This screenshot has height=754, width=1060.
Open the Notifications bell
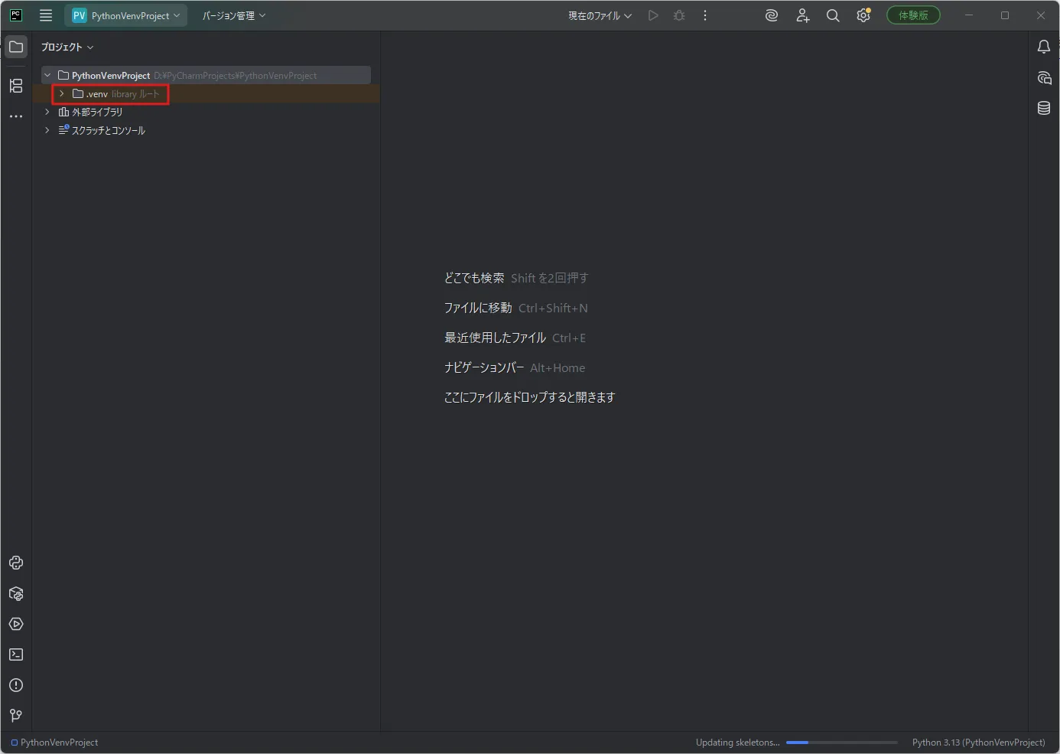point(1044,47)
